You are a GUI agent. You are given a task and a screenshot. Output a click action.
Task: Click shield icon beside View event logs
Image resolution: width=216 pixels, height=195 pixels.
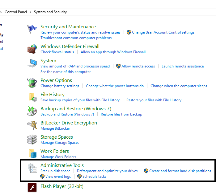click(42, 177)
